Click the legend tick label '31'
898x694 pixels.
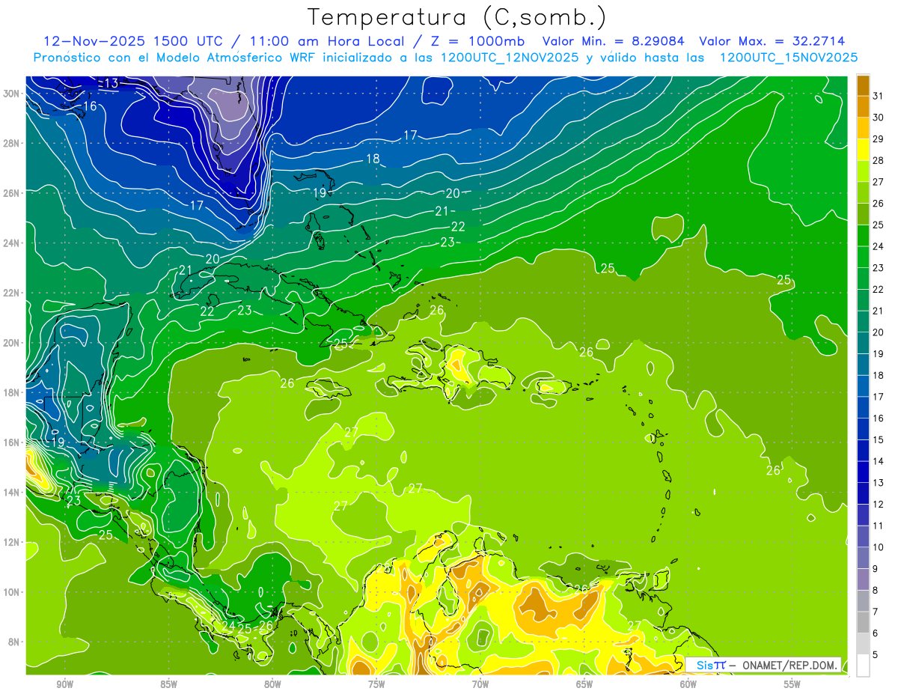coord(879,95)
